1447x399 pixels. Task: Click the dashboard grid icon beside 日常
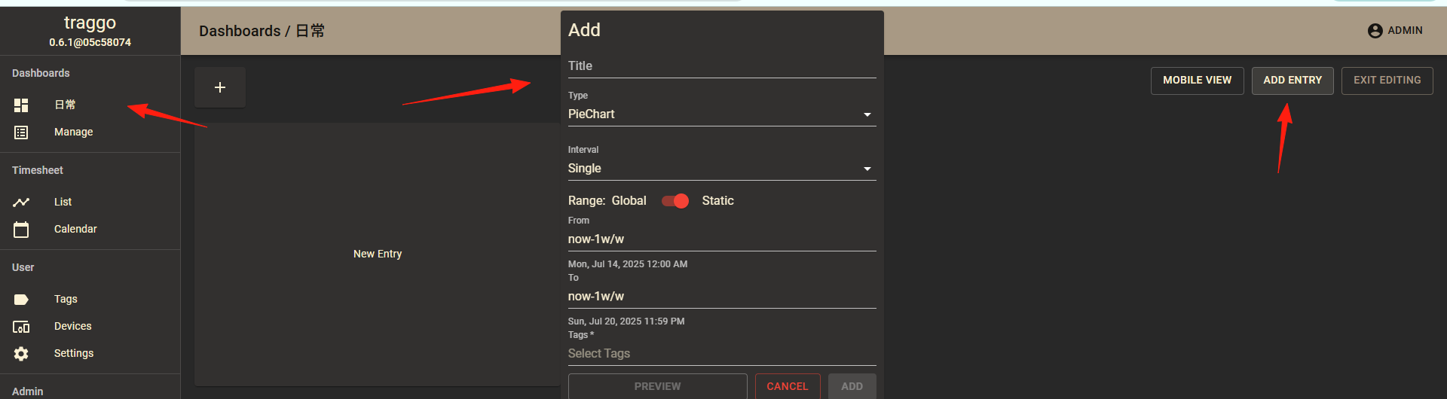click(21, 105)
